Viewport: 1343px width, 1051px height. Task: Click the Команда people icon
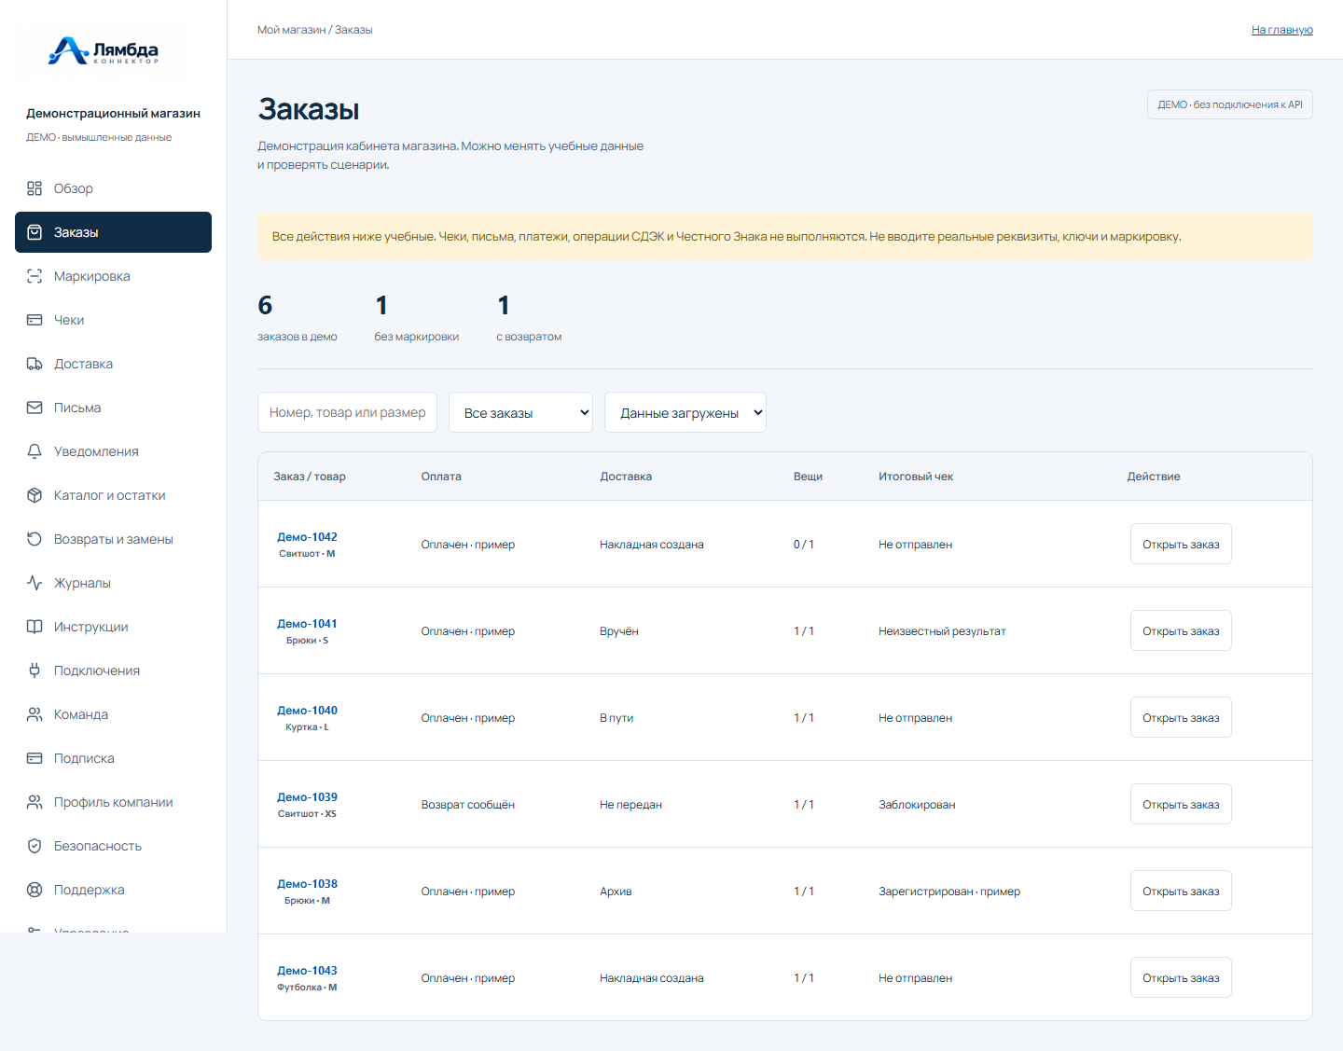(x=35, y=714)
